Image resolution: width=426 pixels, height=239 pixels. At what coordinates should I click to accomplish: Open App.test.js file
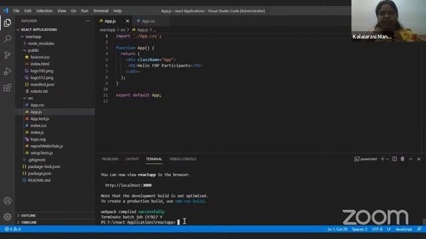tap(39, 119)
